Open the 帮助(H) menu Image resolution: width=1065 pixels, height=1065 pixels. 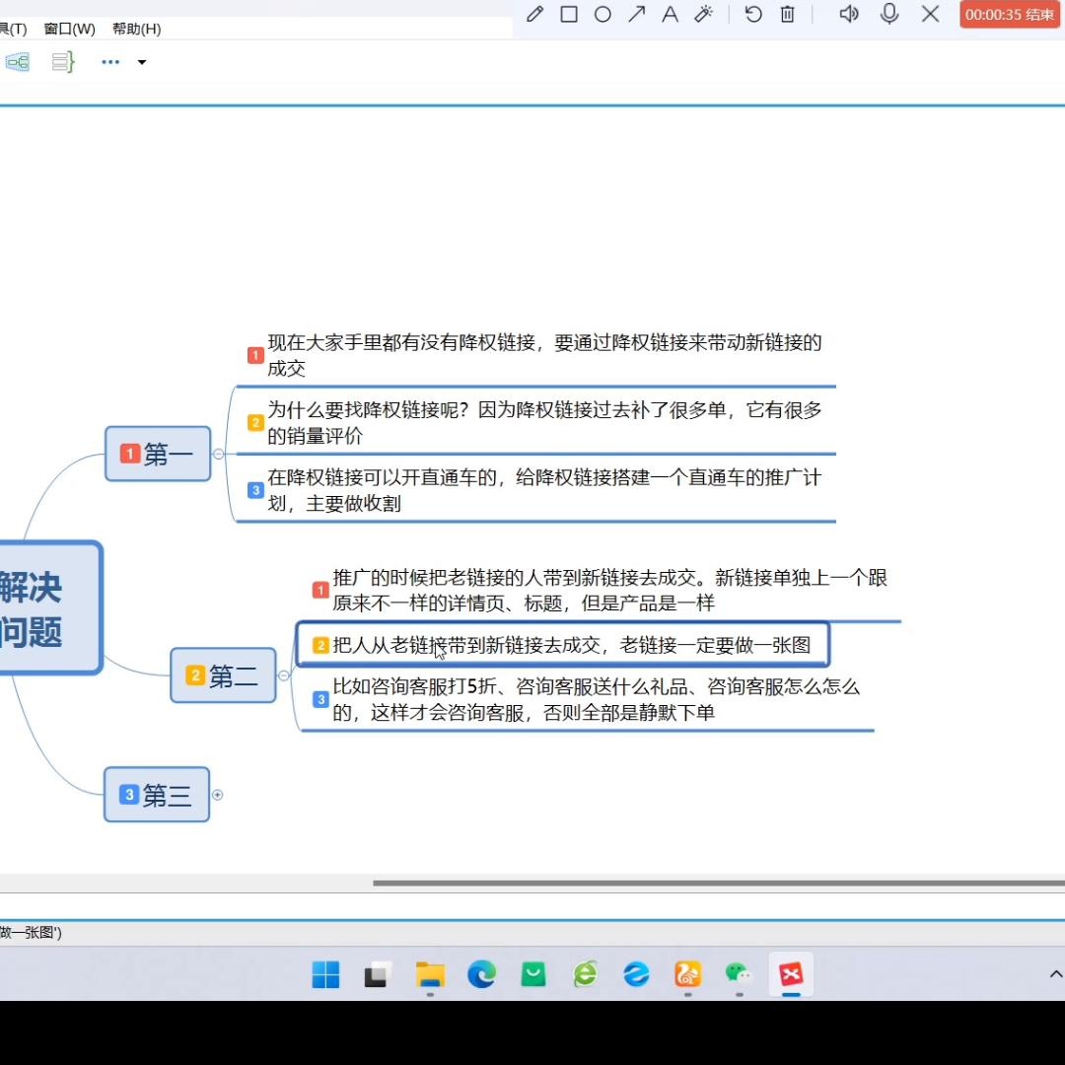136,30
